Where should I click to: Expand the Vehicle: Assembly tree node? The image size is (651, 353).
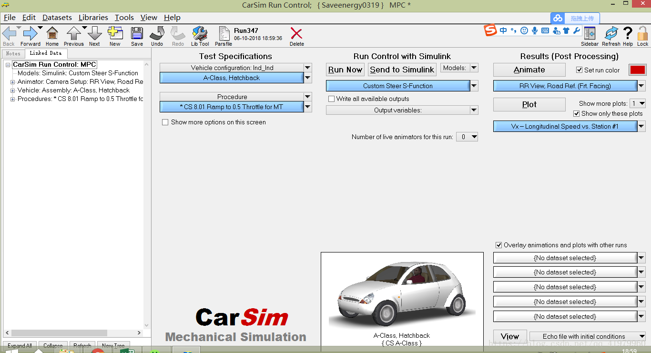pyautogui.click(x=13, y=91)
